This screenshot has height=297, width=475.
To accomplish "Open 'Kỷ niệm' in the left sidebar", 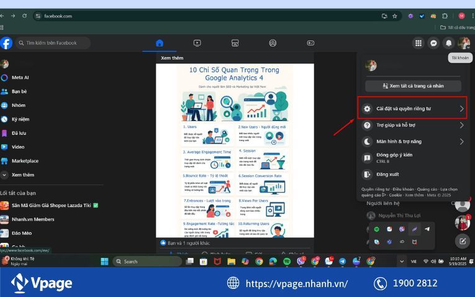I will [20, 119].
